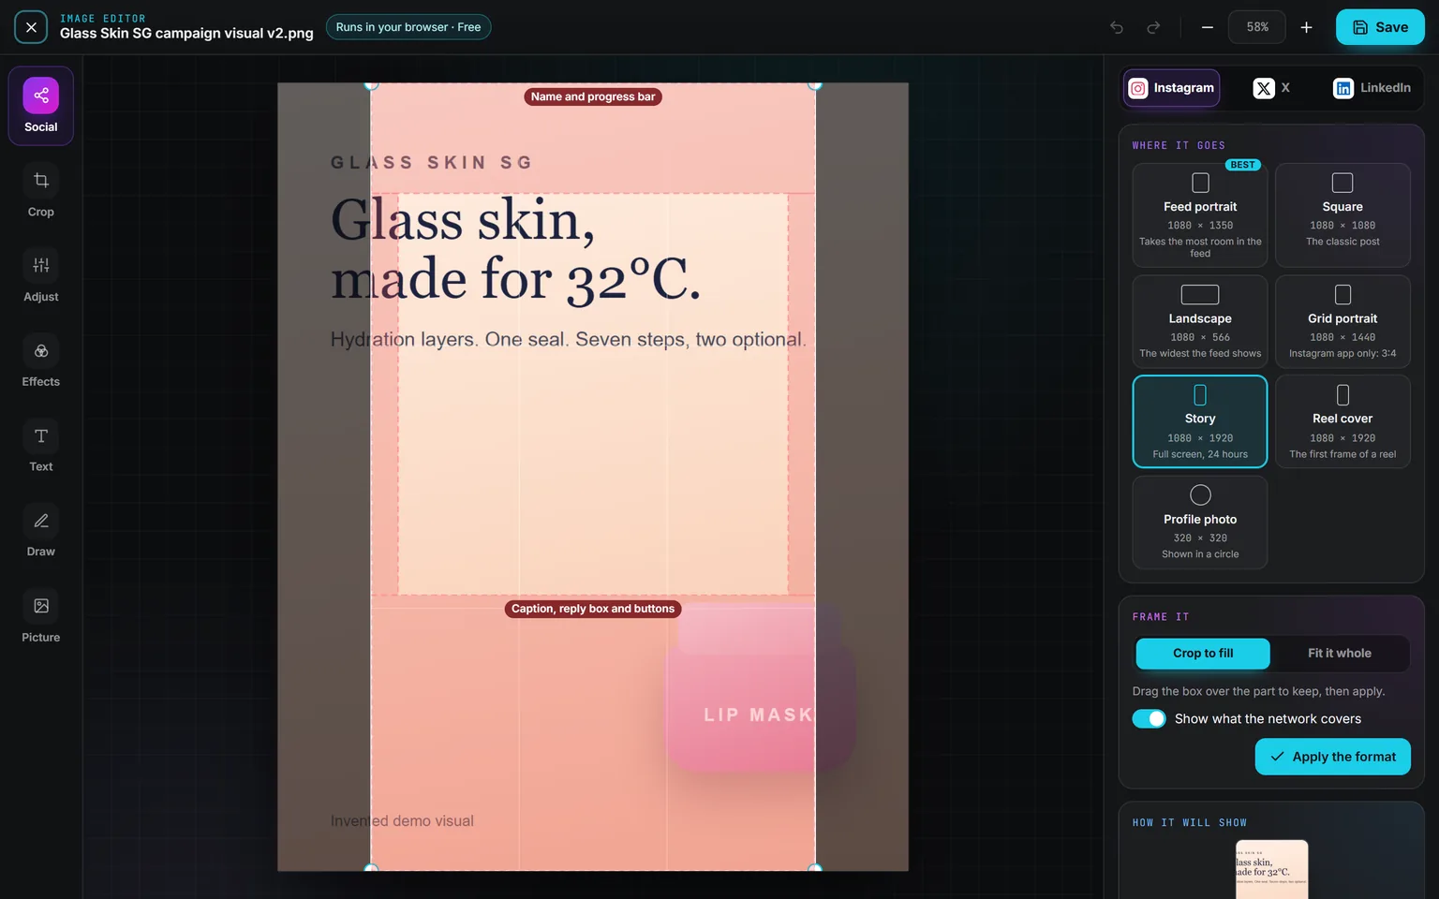Click the 58% zoom level field
Screen dimensions: 1439x899
[x=1257, y=27]
